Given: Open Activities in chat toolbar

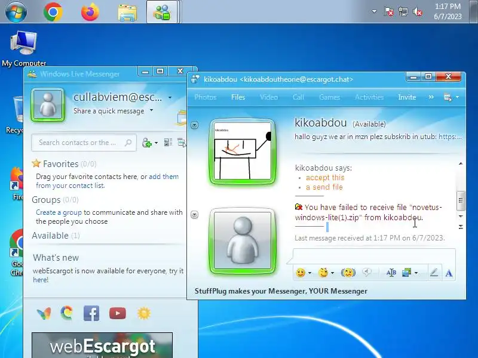Looking at the screenshot, I should [369, 97].
